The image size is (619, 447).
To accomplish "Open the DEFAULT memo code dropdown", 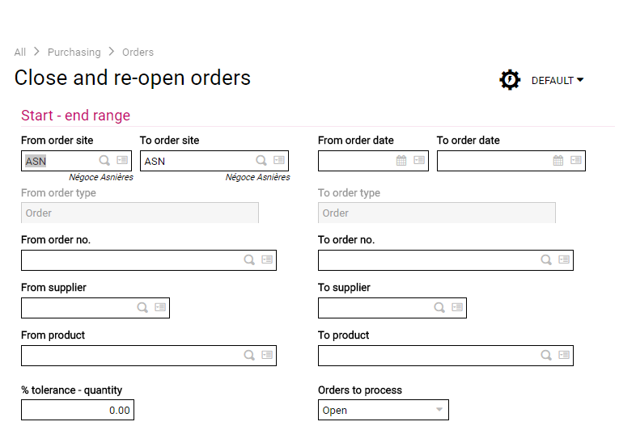I will pyautogui.click(x=558, y=81).
